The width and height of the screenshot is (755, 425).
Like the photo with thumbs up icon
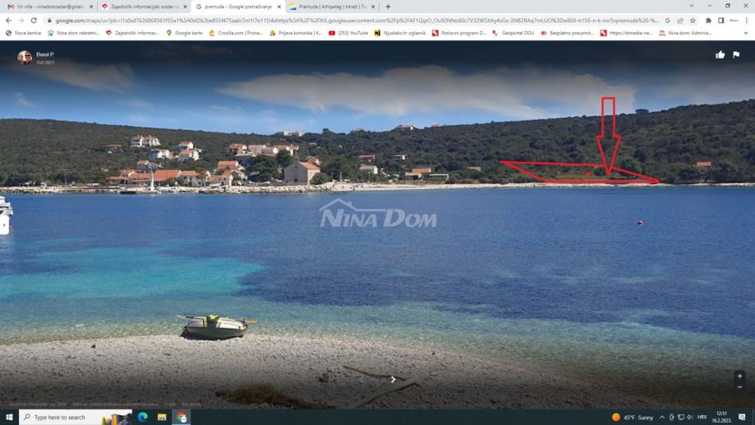coord(720,55)
